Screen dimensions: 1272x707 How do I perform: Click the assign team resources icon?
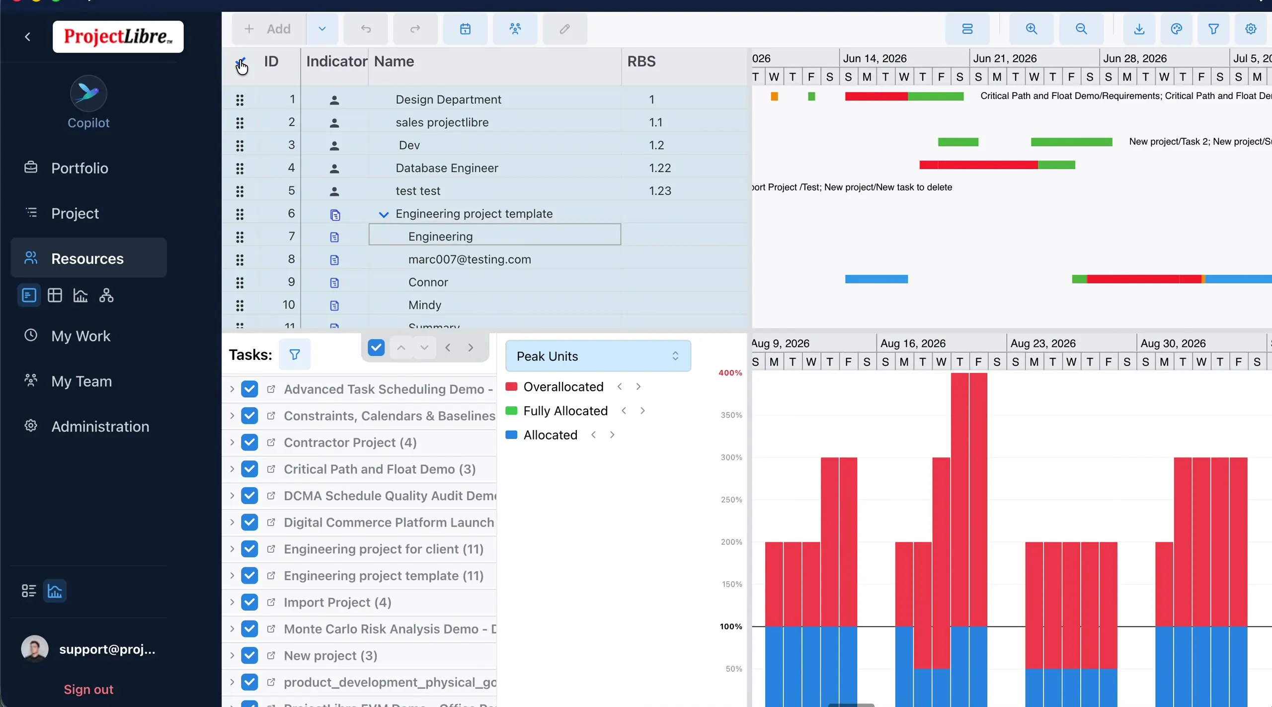[515, 29]
